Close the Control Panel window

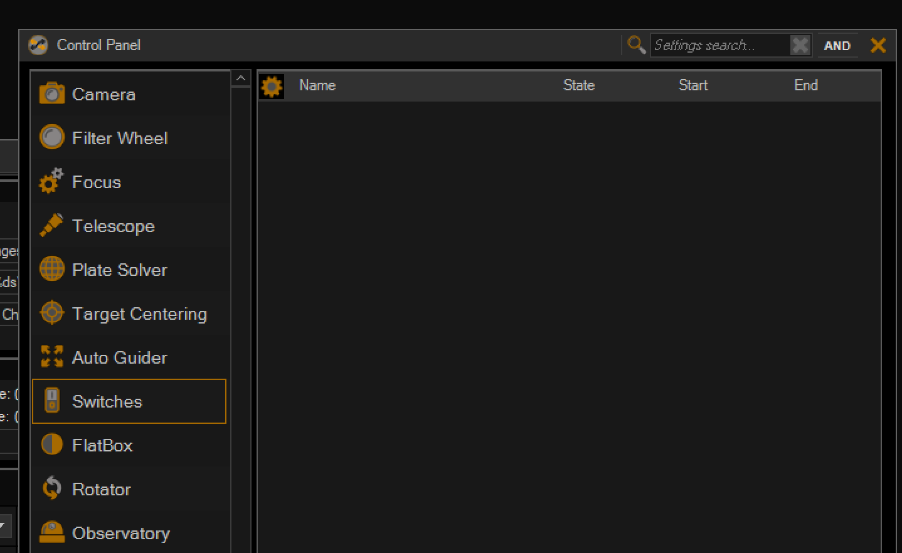(878, 45)
